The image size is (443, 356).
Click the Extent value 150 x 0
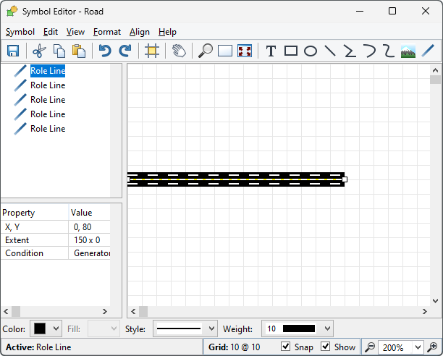point(87,240)
